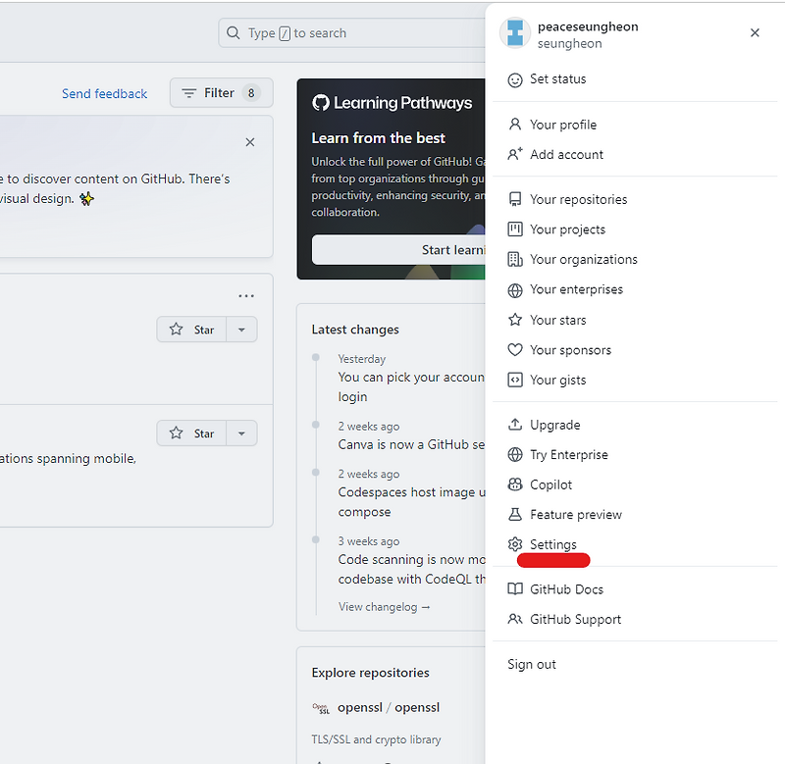Click the peaceseungheon profile avatar
This screenshot has height=764, width=785.
click(x=514, y=32)
